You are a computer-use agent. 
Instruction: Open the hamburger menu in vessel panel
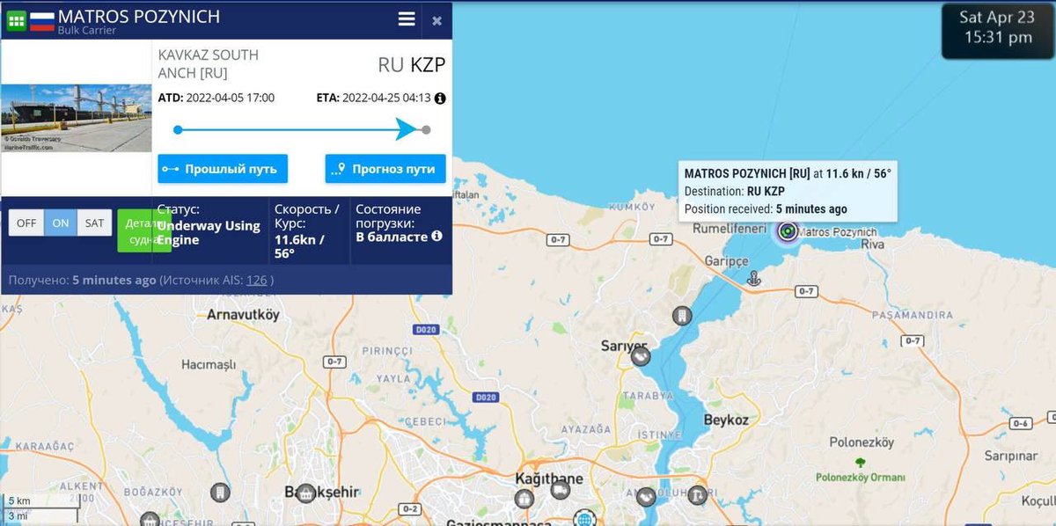coord(407,19)
